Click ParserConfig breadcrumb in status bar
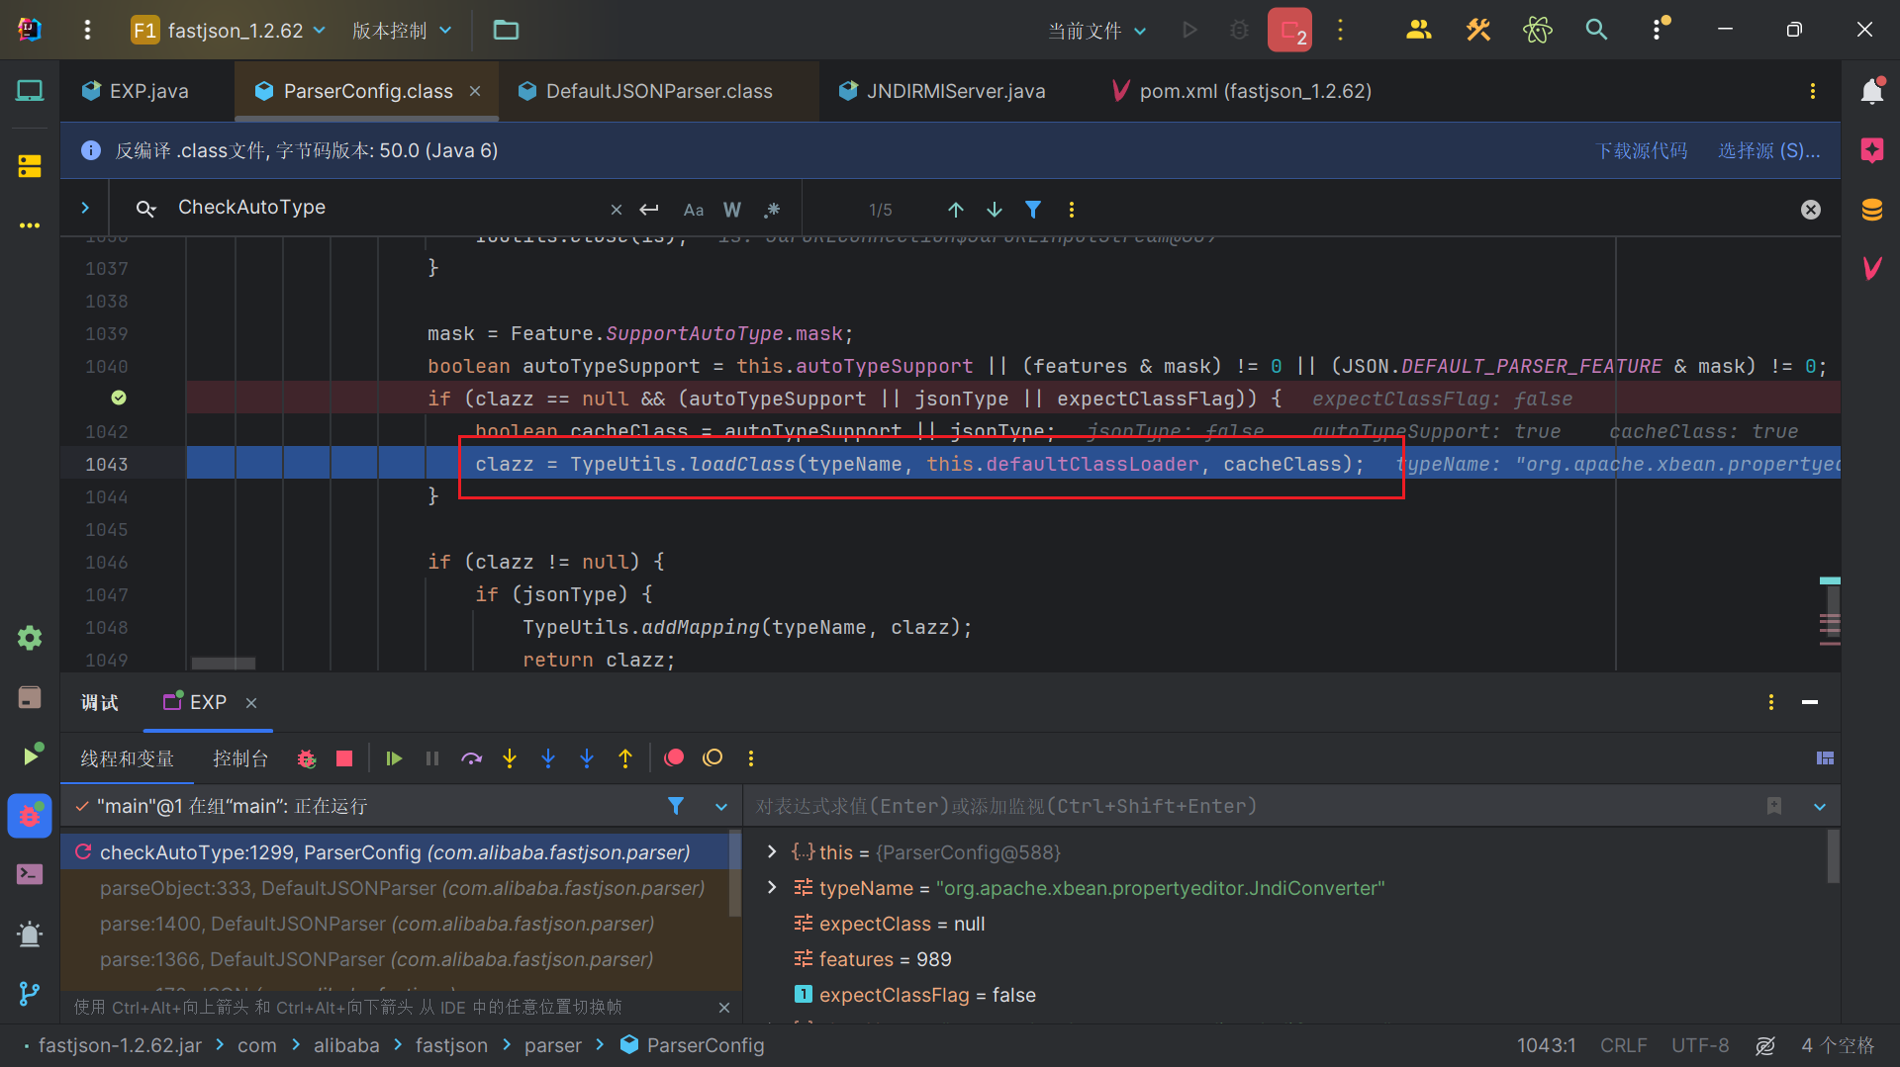 [x=692, y=1045]
